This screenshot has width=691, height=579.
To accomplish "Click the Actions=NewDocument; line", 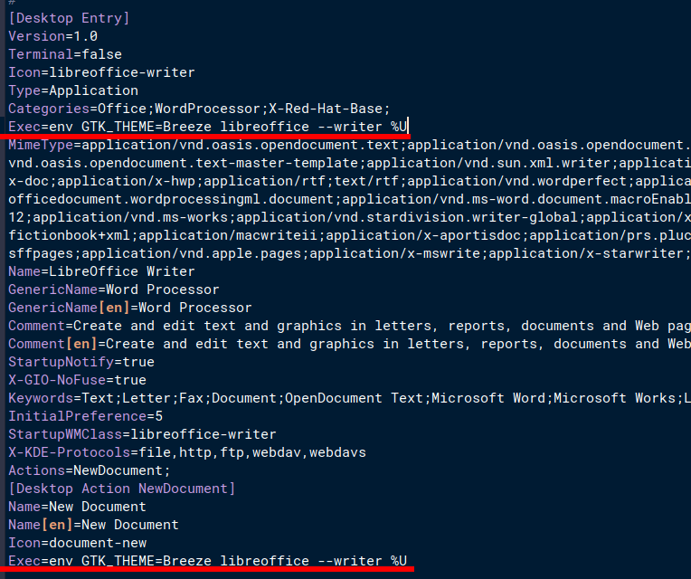I will point(89,470).
